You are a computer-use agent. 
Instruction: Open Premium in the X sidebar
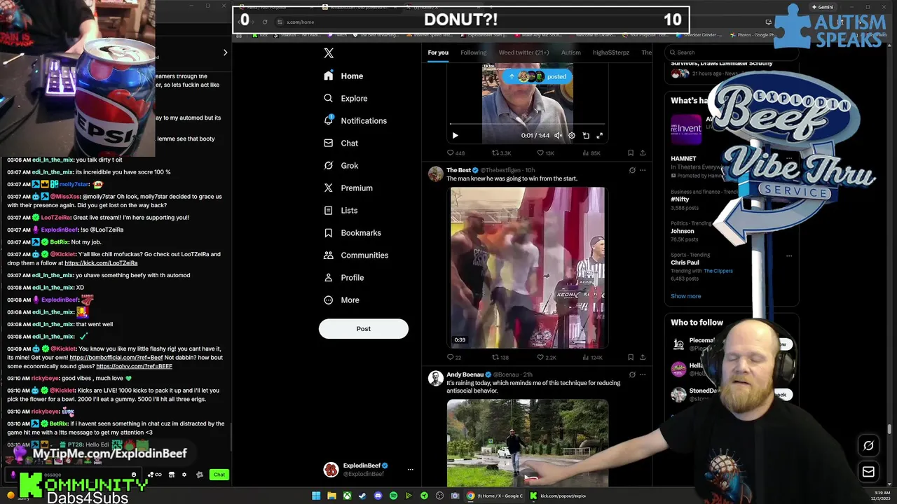(x=348, y=188)
